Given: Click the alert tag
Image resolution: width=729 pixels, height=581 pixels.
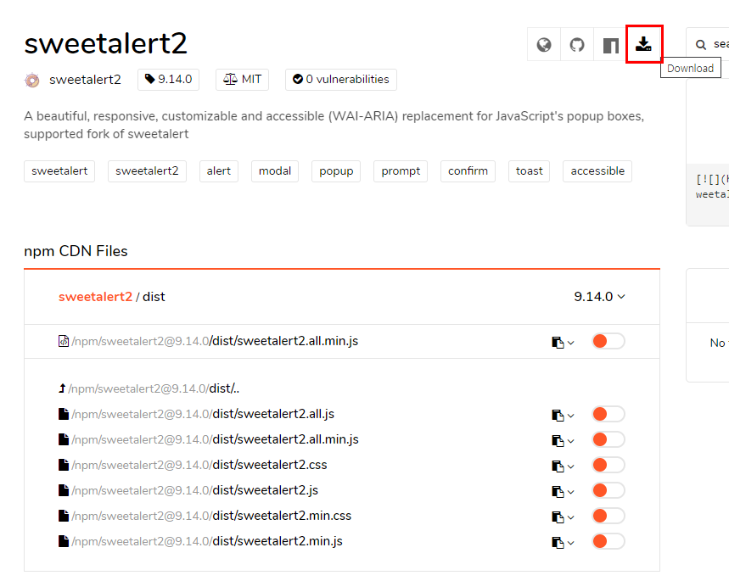Looking at the screenshot, I should coord(219,171).
